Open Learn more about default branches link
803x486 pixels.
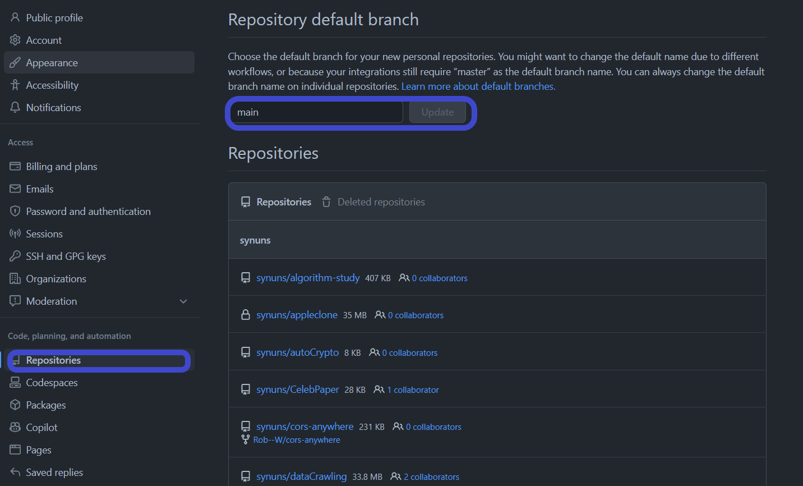pyautogui.click(x=478, y=86)
